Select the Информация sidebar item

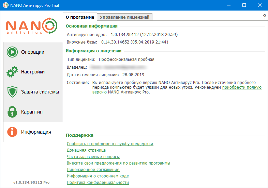coord(33,132)
